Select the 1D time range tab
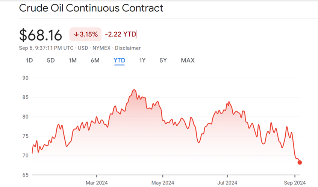The image size is (318, 187). pyautogui.click(x=29, y=60)
